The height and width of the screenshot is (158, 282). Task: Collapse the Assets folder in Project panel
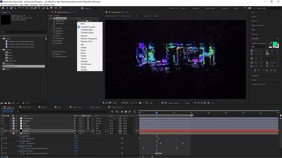(1, 39)
